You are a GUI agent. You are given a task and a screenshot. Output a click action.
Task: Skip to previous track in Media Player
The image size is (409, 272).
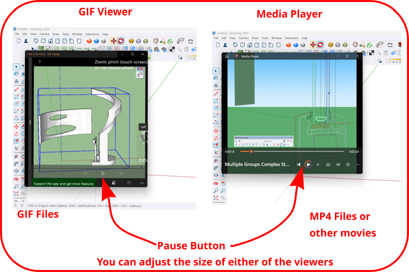[299, 165]
